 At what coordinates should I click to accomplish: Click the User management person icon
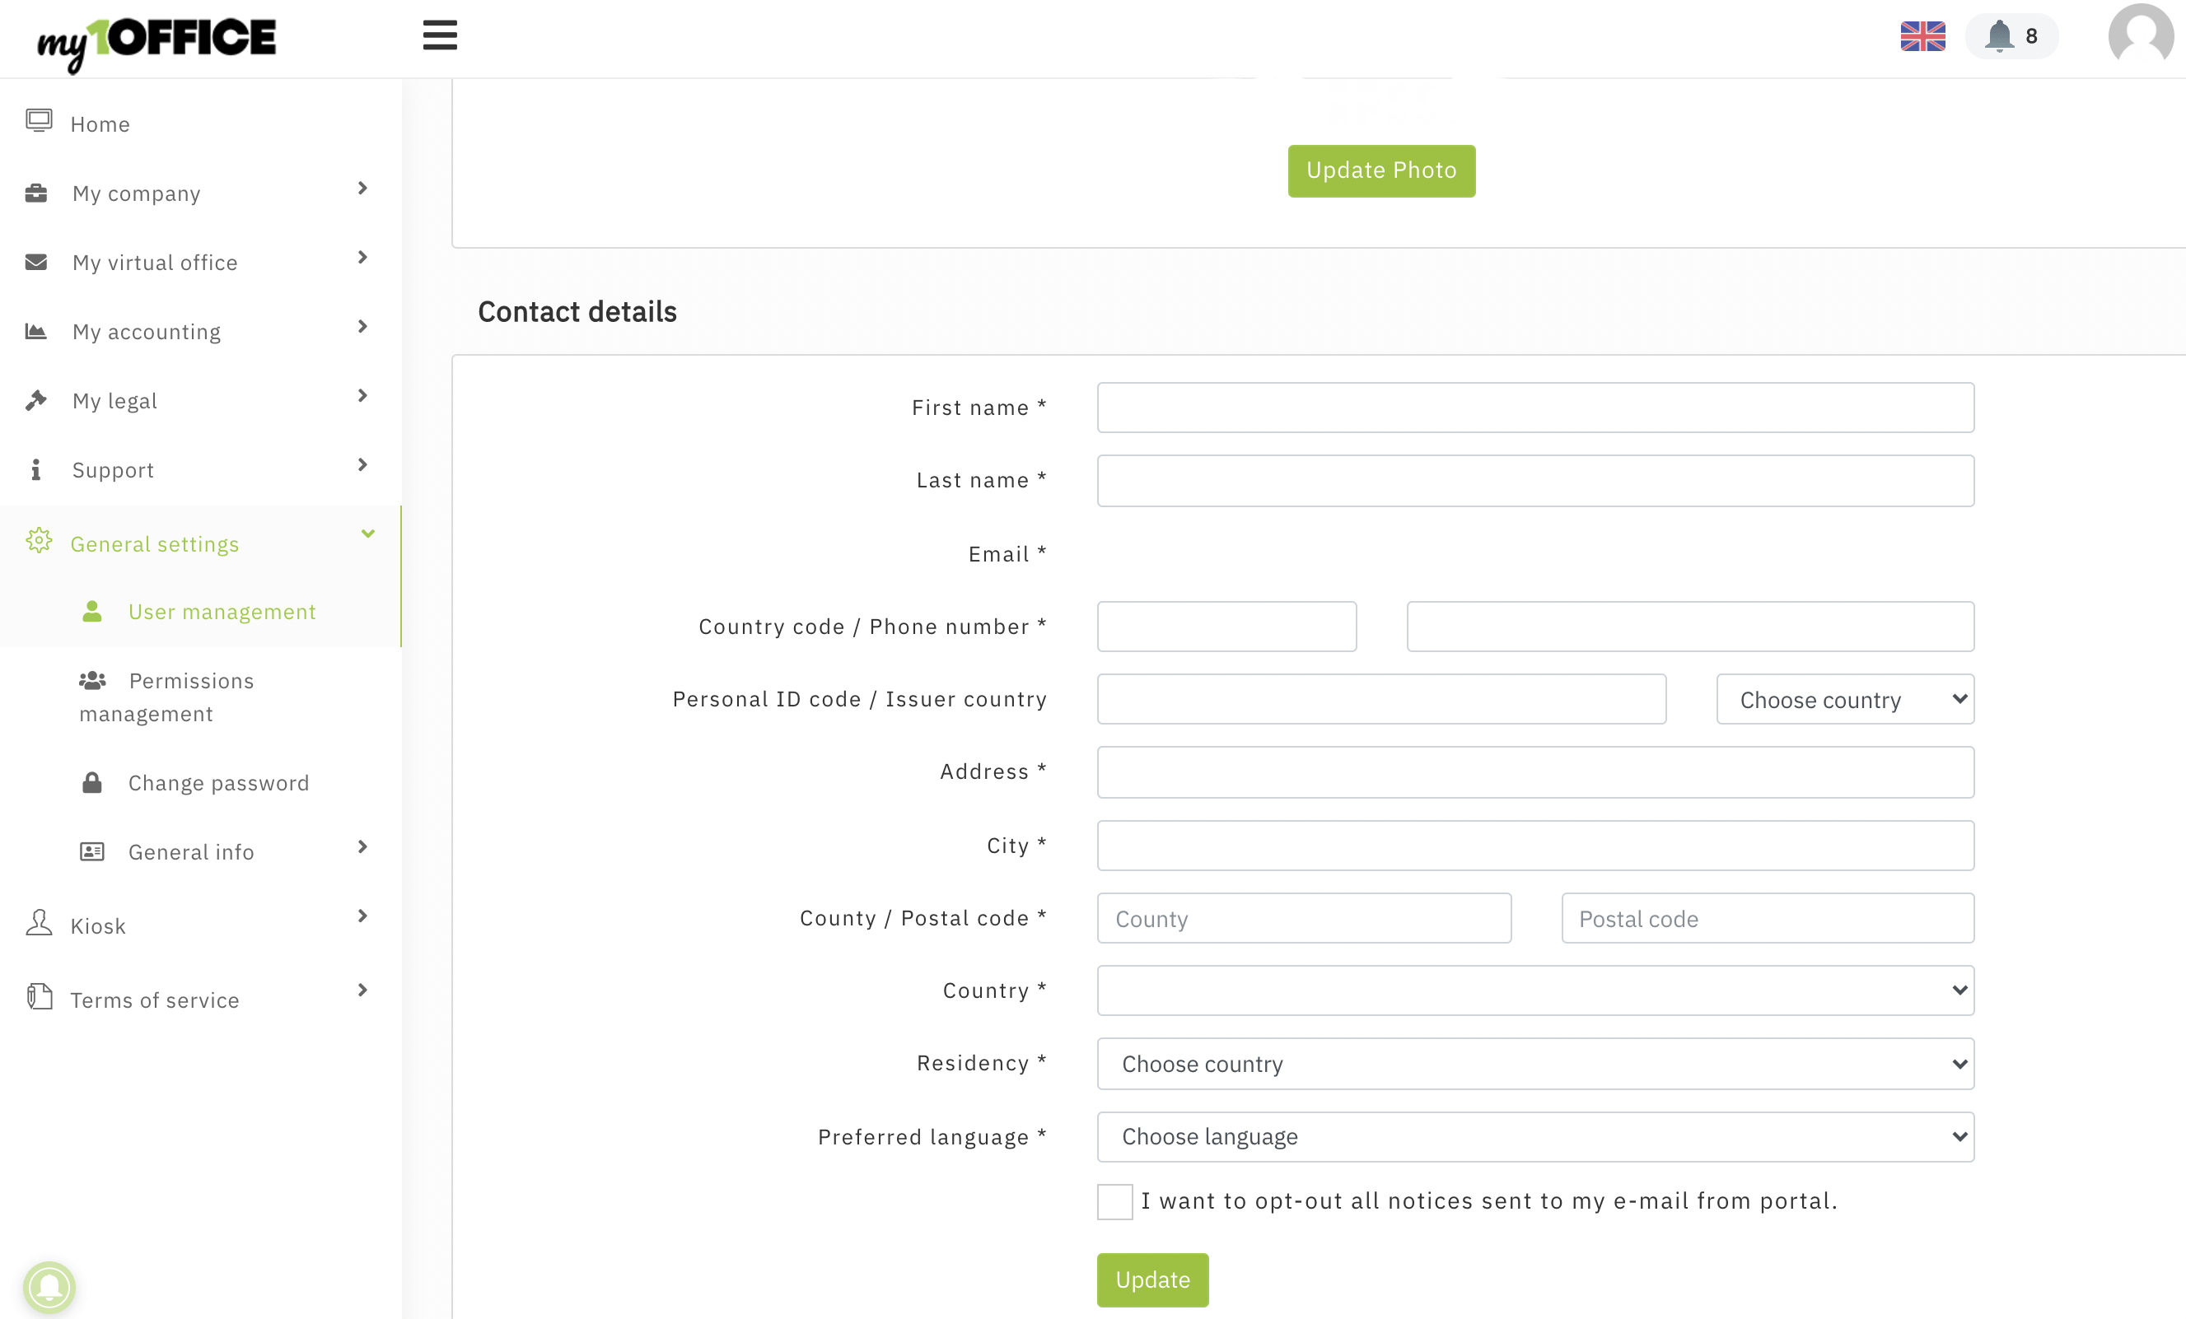92,611
